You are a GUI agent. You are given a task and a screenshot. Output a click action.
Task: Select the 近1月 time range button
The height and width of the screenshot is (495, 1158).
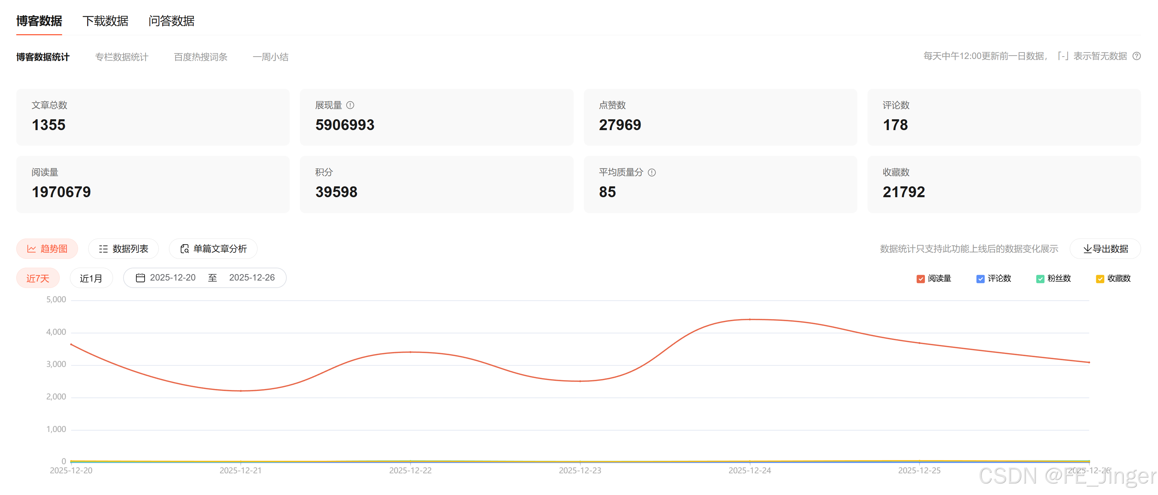point(91,278)
